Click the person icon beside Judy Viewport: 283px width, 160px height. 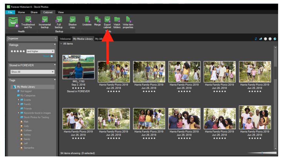pos(22,126)
